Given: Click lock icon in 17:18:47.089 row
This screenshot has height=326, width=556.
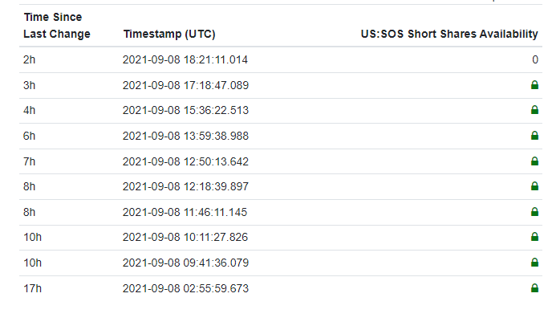Looking at the screenshot, I should point(534,85).
